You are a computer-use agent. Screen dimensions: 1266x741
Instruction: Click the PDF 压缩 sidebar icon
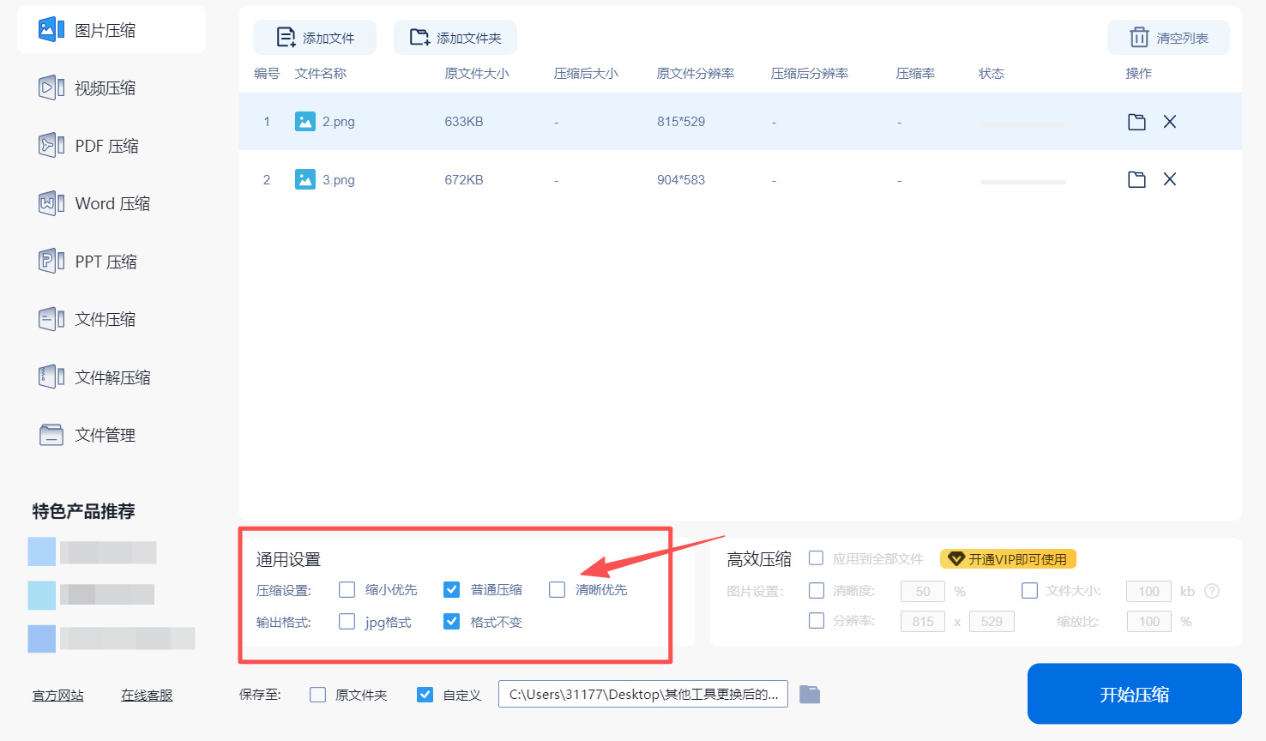tap(51, 146)
